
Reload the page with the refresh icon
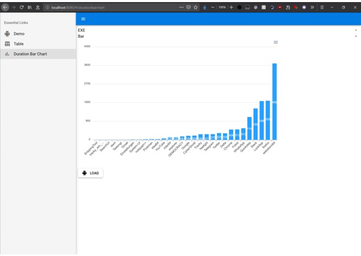(x=22, y=7)
